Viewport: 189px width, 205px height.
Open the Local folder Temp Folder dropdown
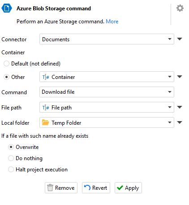(107, 122)
